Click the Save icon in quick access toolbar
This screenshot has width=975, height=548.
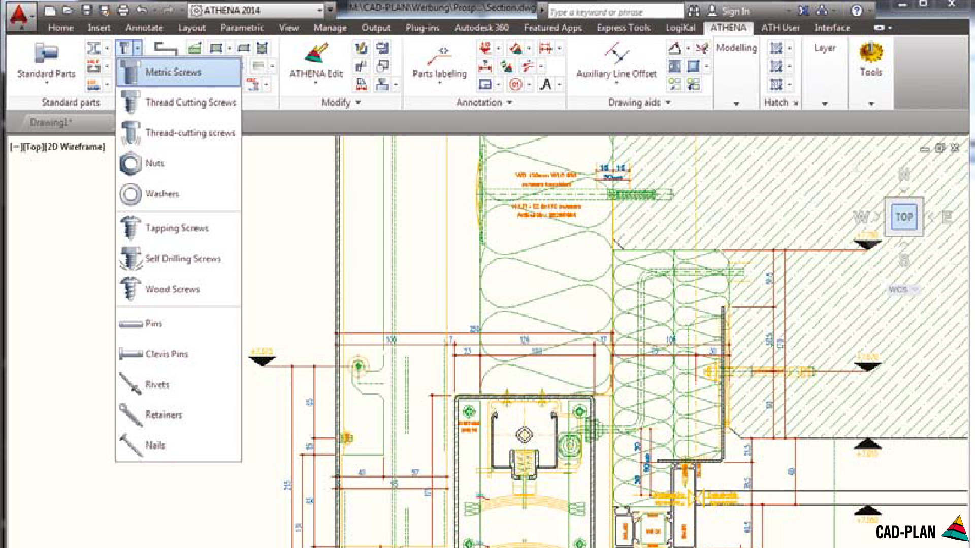pyautogui.click(x=86, y=10)
